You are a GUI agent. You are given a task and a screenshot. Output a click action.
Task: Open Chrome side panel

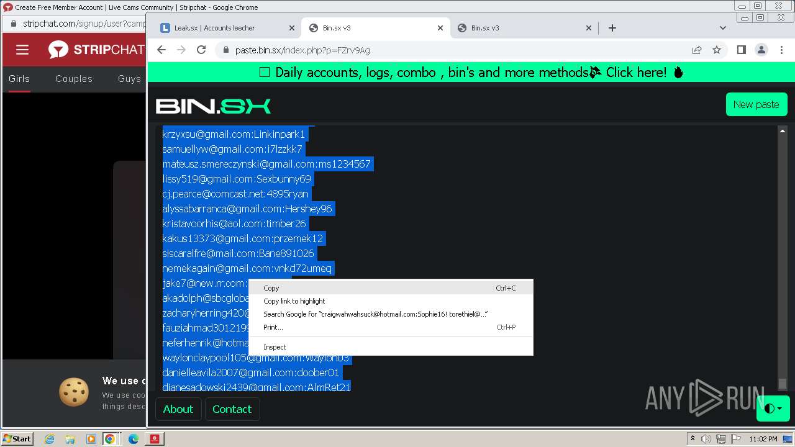(x=741, y=50)
